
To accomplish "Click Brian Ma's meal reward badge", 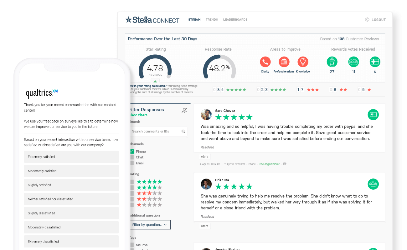I will coord(373,184).
